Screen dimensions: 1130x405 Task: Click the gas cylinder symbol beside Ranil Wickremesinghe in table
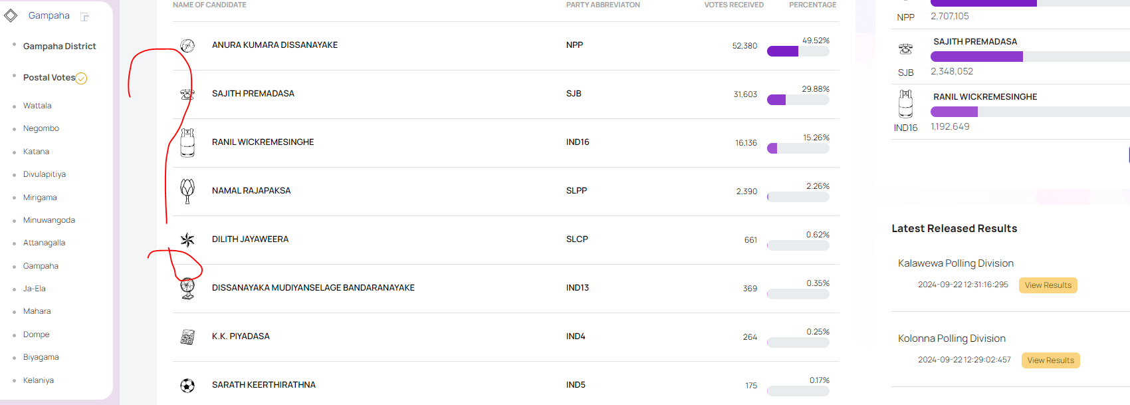187,142
